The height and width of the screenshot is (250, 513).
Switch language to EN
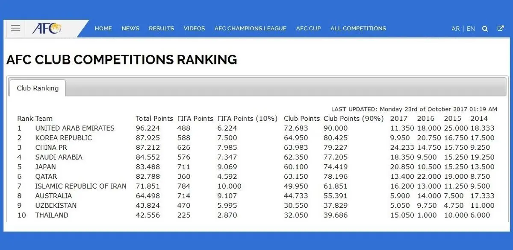[x=471, y=29]
